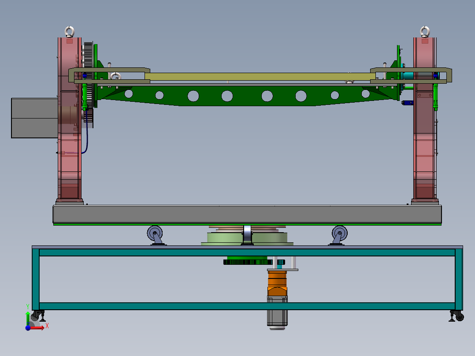Screen dimensions: 475x356
Task: Select the left teal frame leg
Action: point(36,279)
